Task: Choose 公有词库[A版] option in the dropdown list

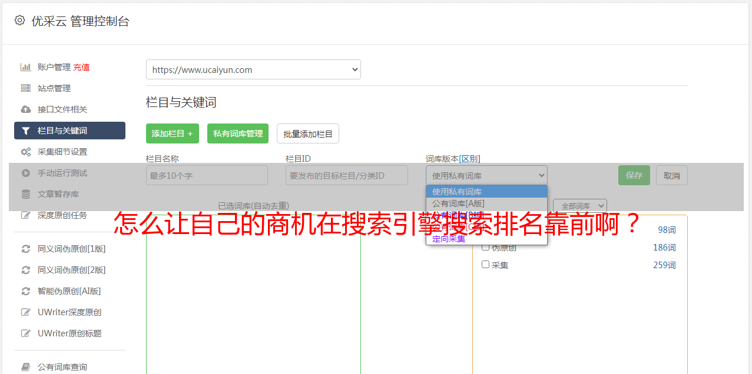Action: pos(486,203)
